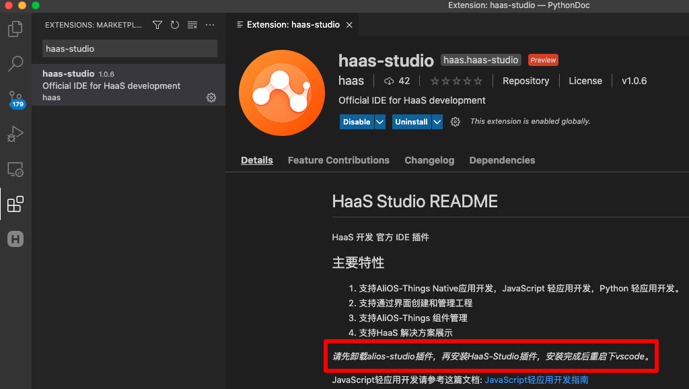Click the Preview badge
Screen dimensions: 689x389
pyautogui.click(x=543, y=60)
